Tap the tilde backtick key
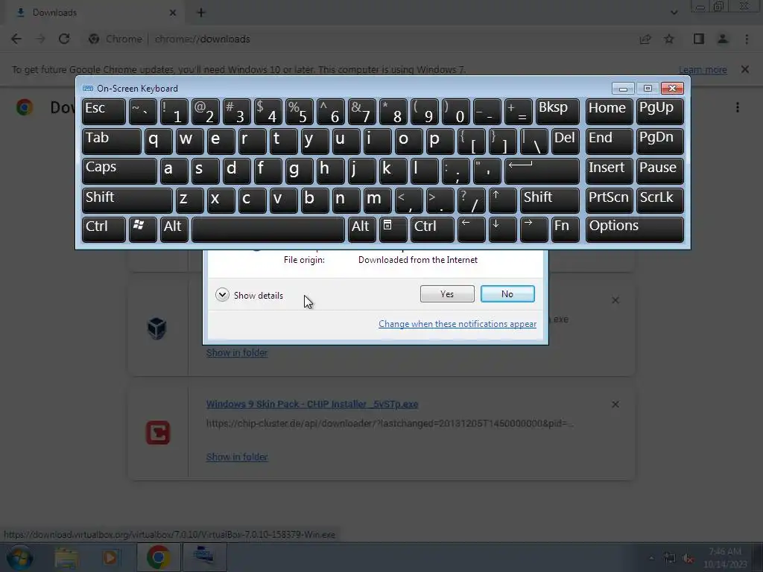Viewport: 763px width, 572px height. [x=142, y=111]
